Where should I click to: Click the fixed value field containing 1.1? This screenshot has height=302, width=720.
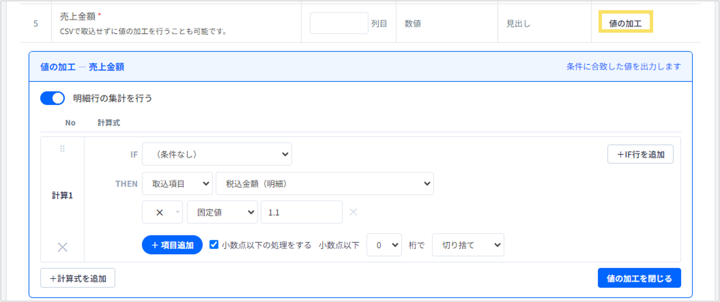302,212
